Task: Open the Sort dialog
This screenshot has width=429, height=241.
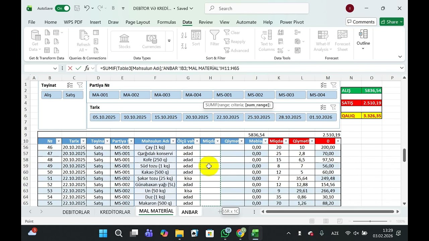Action: coord(196,38)
